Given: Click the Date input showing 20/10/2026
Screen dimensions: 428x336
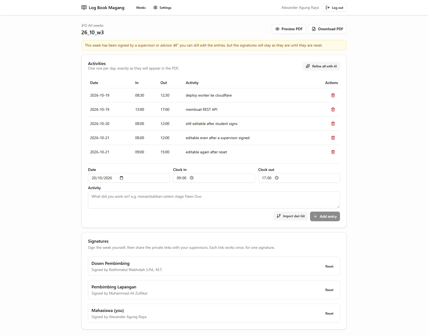Looking at the screenshot, I should pos(129,178).
